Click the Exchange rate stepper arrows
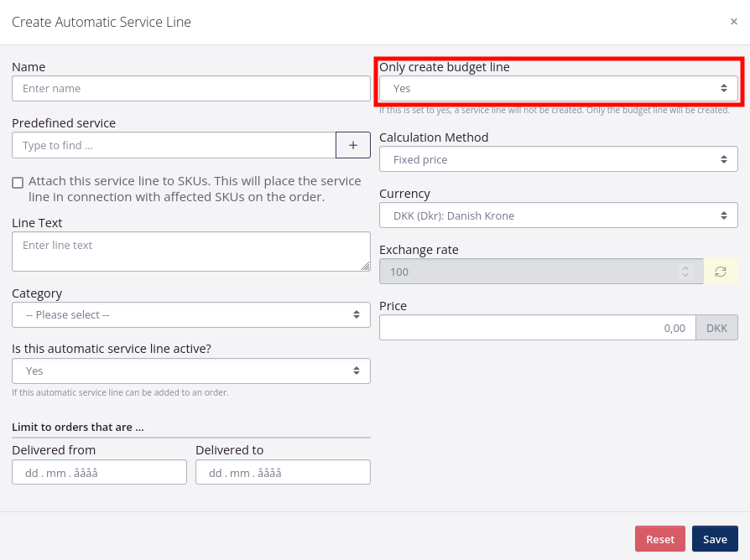750x560 pixels. click(685, 272)
